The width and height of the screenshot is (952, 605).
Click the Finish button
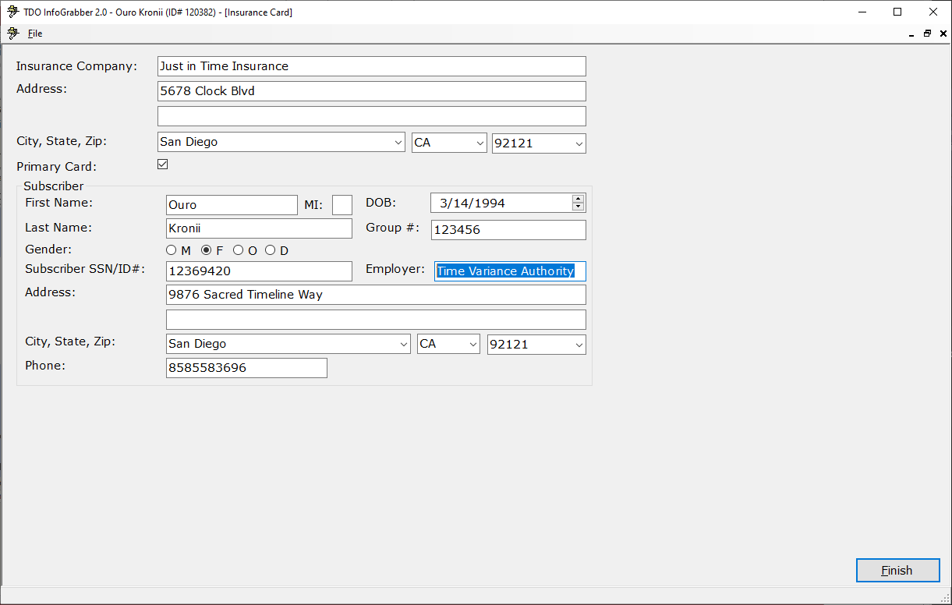point(897,570)
